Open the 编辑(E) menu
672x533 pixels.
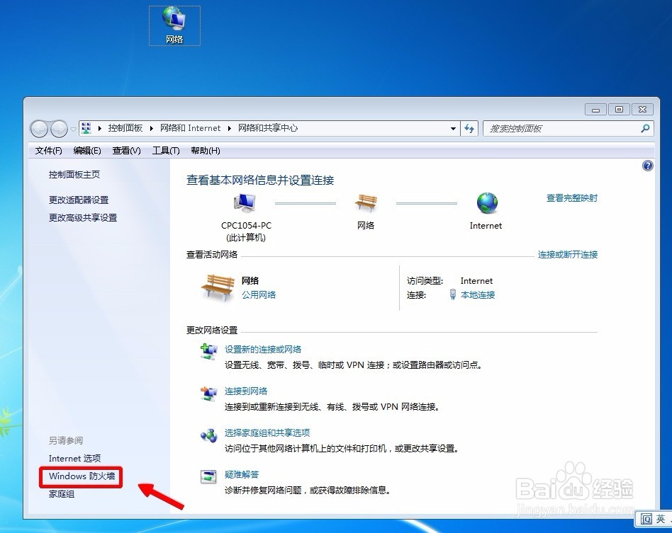coord(87,151)
